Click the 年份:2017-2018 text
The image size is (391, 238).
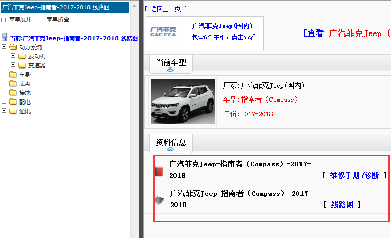click(248, 114)
